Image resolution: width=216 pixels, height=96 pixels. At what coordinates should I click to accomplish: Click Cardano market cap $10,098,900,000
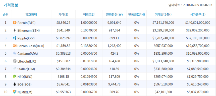(x=198, y=54)
